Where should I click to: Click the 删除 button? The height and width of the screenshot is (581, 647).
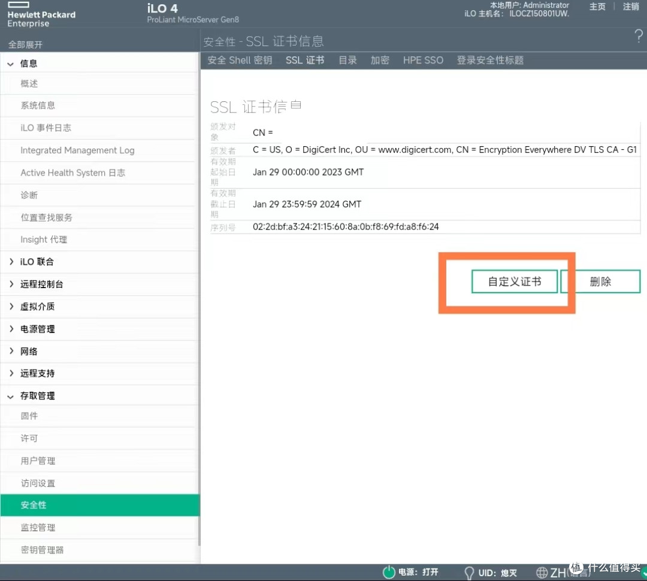tap(600, 282)
